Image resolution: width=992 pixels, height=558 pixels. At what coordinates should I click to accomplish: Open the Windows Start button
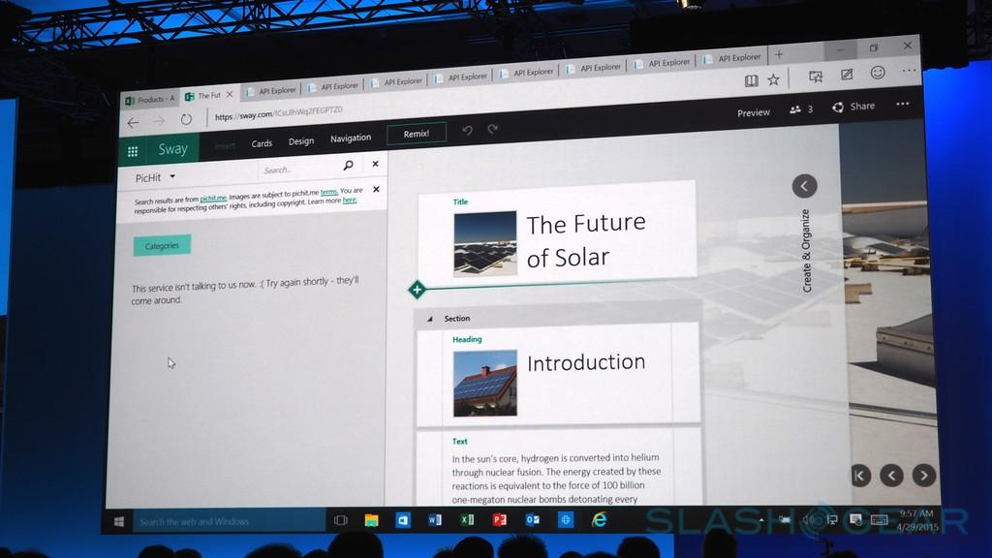pos(119,521)
